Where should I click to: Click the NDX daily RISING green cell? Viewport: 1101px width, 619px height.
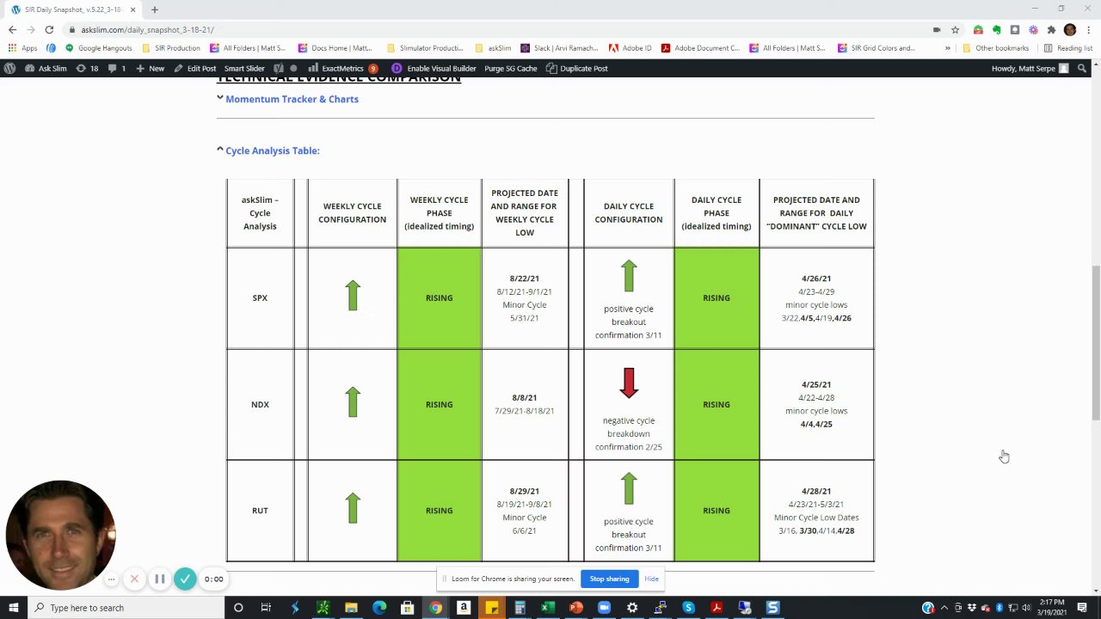click(x=717, y=404)
